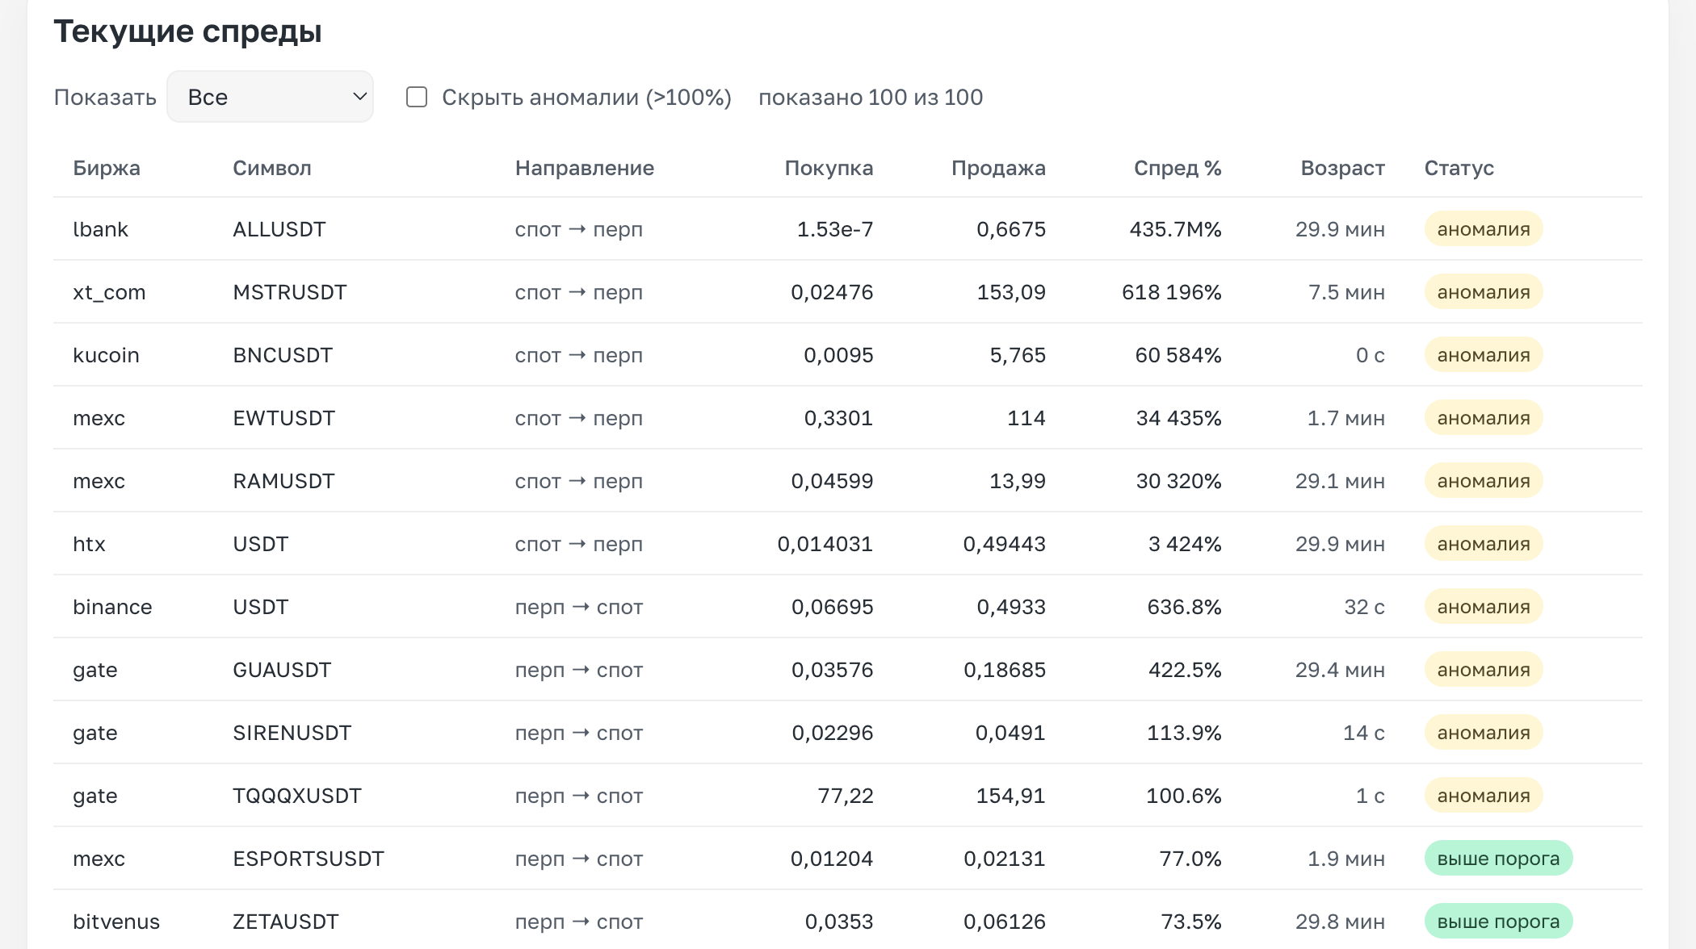Click the 77,22 purchase price
The image size is (1696, 949).
(846, 796)
